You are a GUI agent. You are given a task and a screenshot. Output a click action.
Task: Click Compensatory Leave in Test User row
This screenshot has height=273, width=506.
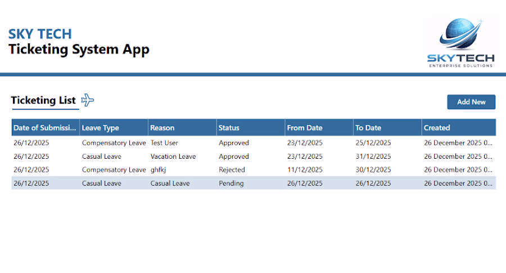click(x=114, y=143)
